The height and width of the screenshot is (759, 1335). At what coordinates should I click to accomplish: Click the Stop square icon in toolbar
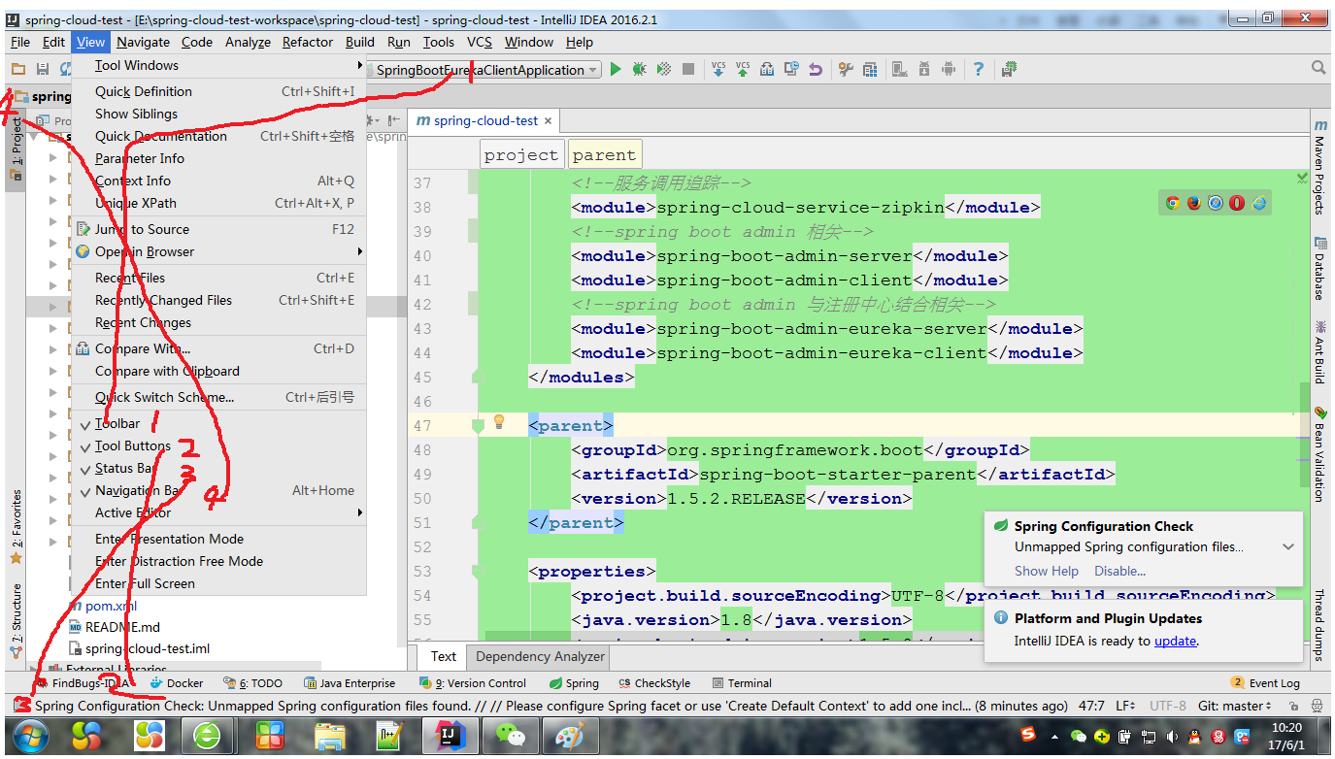click(688, 69)
